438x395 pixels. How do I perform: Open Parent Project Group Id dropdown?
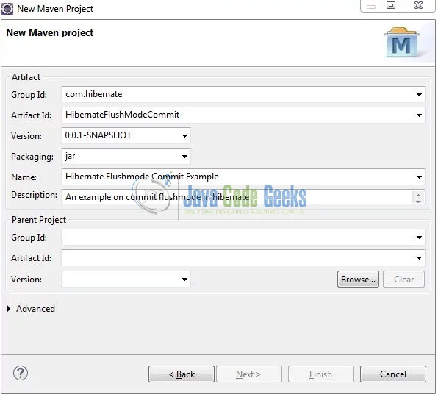[419, 238]
